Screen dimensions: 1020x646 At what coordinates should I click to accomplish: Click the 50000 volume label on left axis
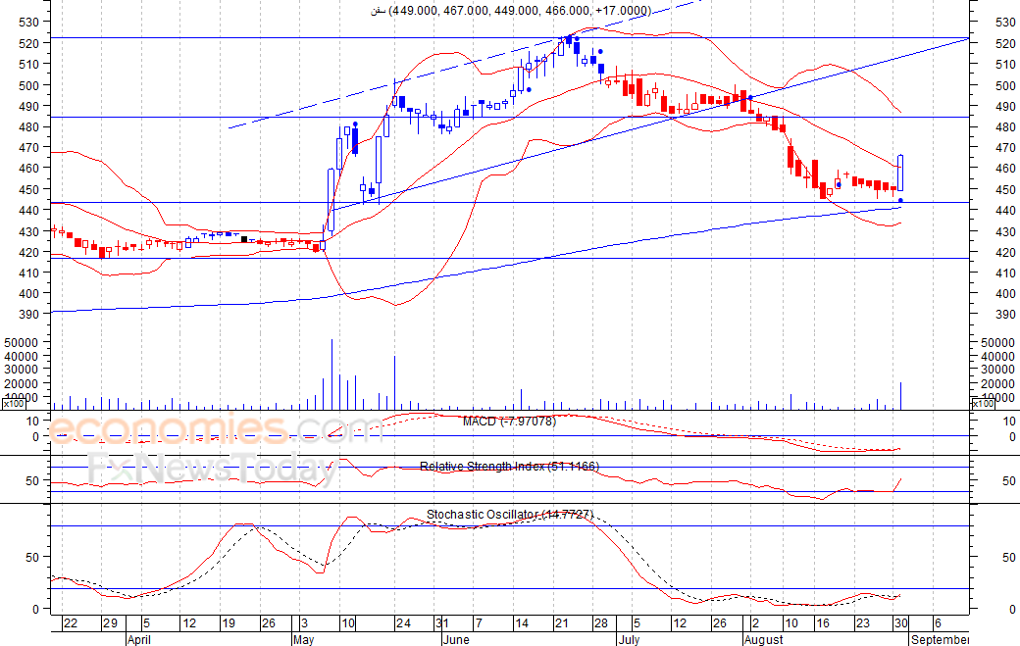[x=23, y=342]
